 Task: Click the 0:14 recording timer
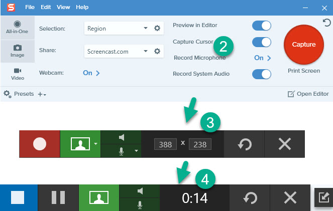pyautogui.click(x=194, y=198)
